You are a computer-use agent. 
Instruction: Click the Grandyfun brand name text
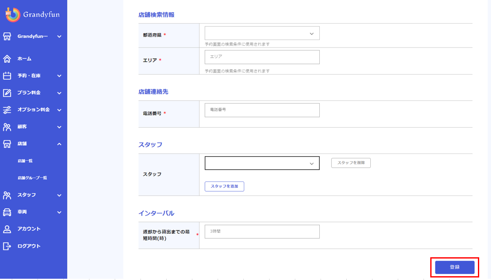point(41,15)
